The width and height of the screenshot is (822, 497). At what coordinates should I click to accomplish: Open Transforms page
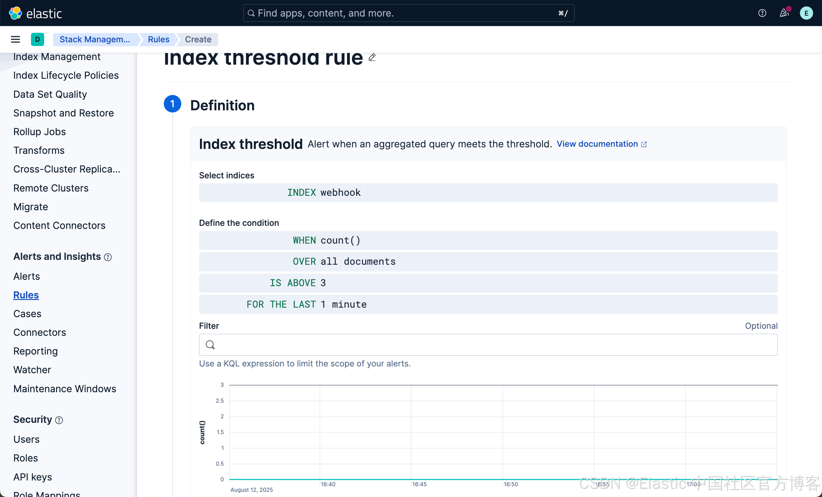coord(39,150)
